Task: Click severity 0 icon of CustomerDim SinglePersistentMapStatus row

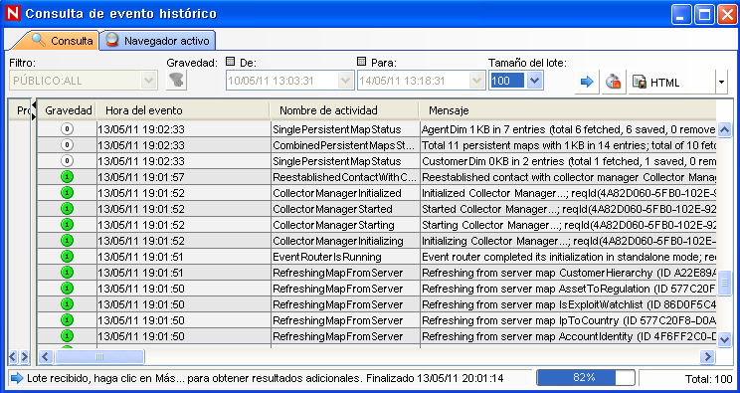Action: point(67,161)
